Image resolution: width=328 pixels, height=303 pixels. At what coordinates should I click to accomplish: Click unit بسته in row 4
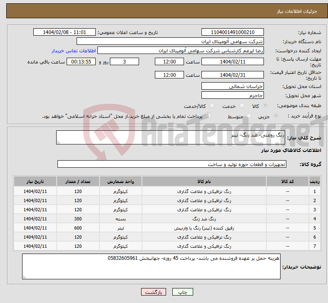tap(120, 219)
